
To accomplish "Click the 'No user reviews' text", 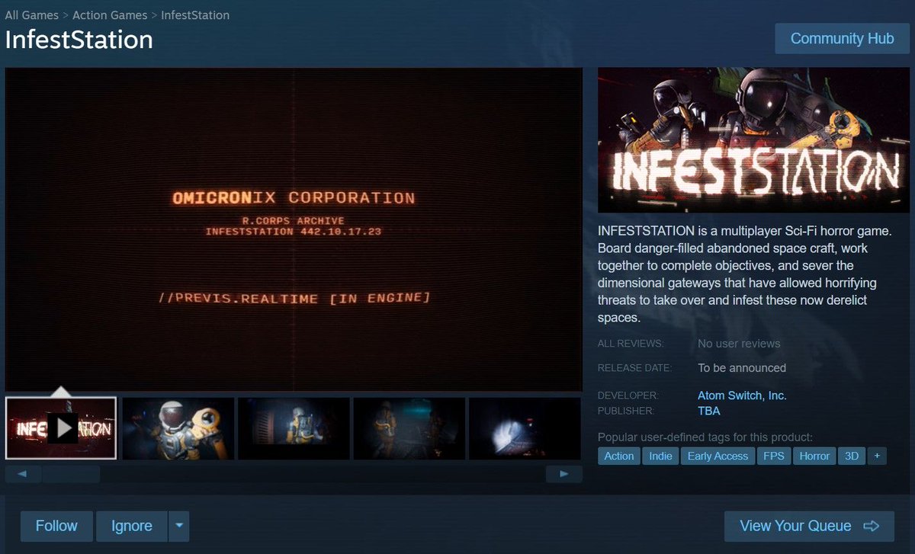I will pos(739,344).
